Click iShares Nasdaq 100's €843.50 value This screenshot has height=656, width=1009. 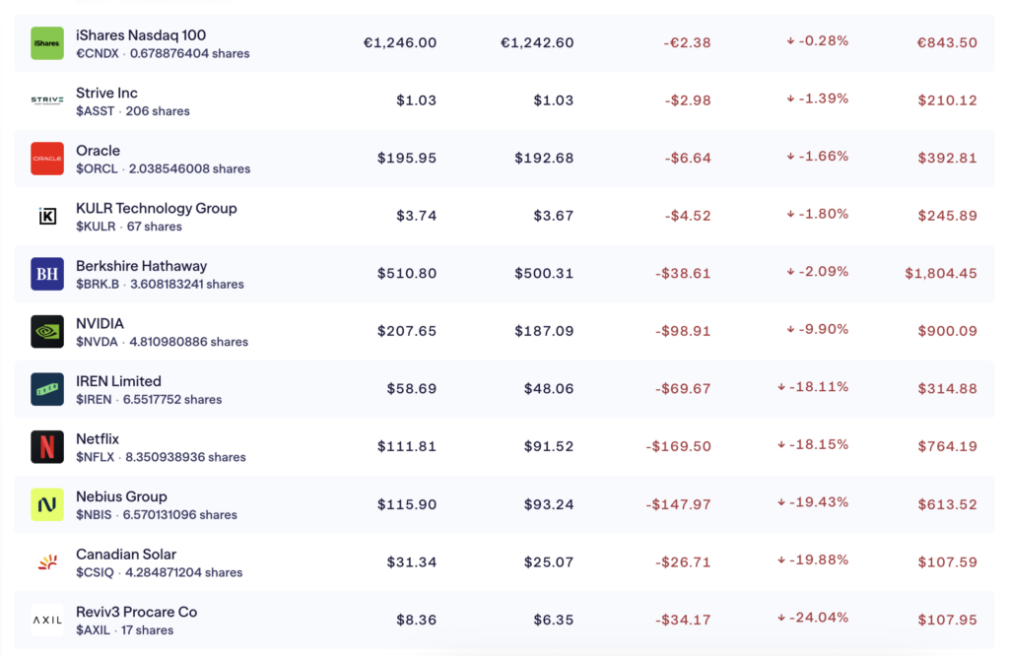coord(947,43)
